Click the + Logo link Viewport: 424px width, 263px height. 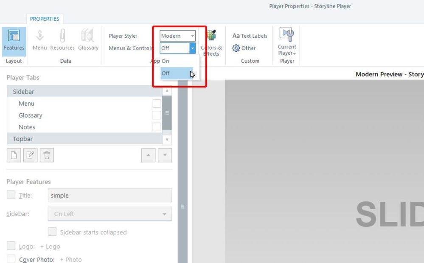[50, 246]
